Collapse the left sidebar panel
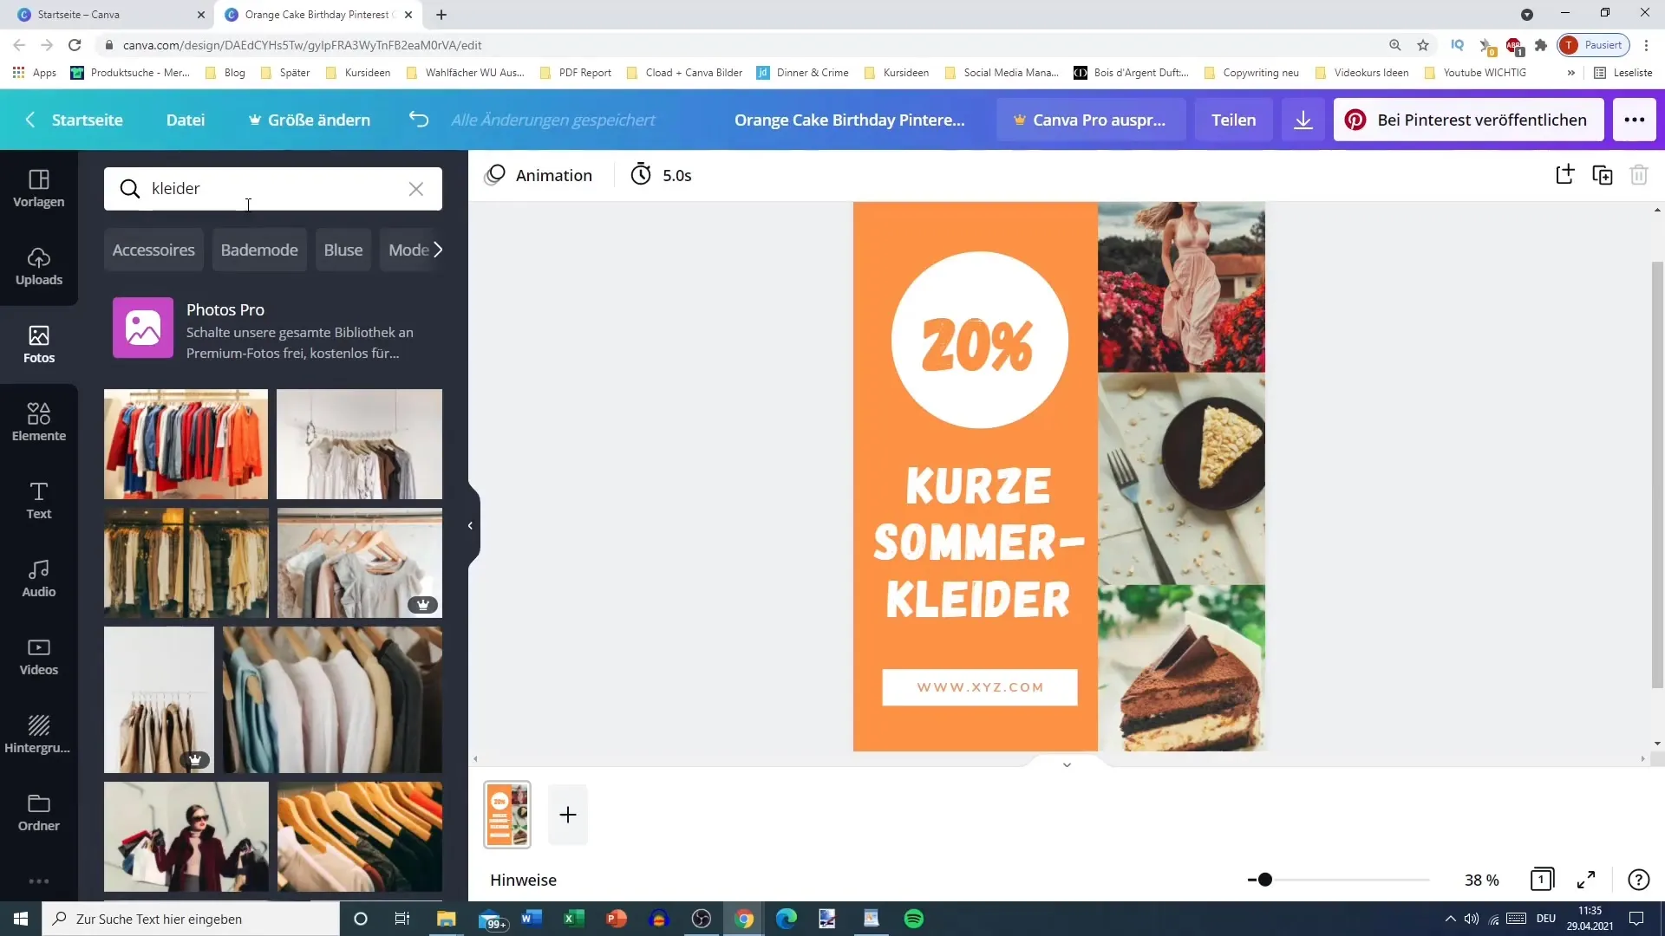Screen dimensions: 1665x936 click(x=469, y=524)
